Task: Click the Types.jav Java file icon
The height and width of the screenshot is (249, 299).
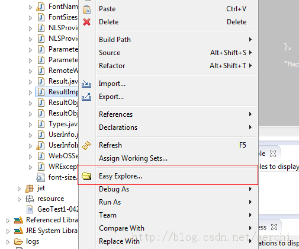Action: [41, 124]
